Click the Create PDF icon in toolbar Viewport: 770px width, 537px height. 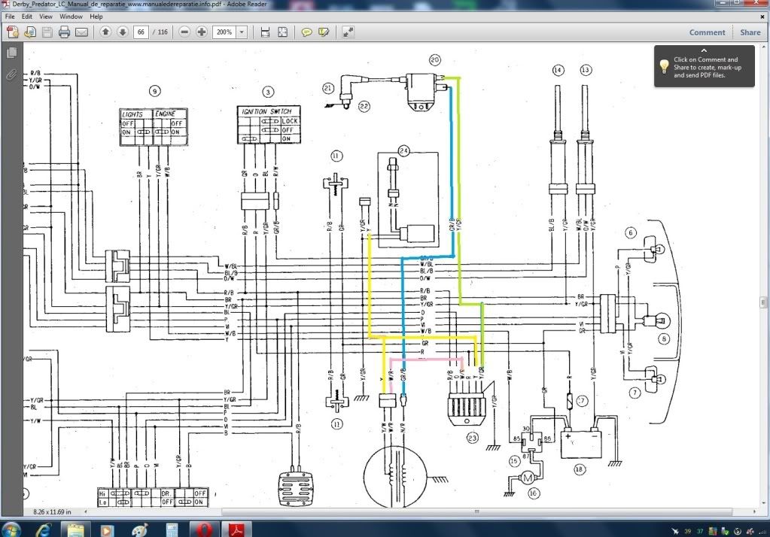click(13, 32)
